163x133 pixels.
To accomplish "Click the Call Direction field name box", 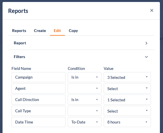I will click(39, 100).
